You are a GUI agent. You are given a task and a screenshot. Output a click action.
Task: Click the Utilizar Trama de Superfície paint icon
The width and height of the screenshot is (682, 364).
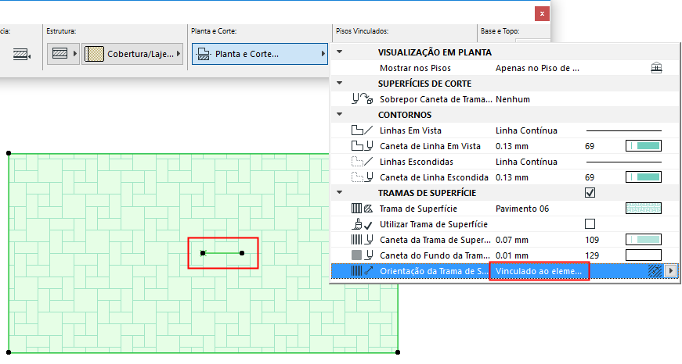pyautogui.click(x=362, y=224)
